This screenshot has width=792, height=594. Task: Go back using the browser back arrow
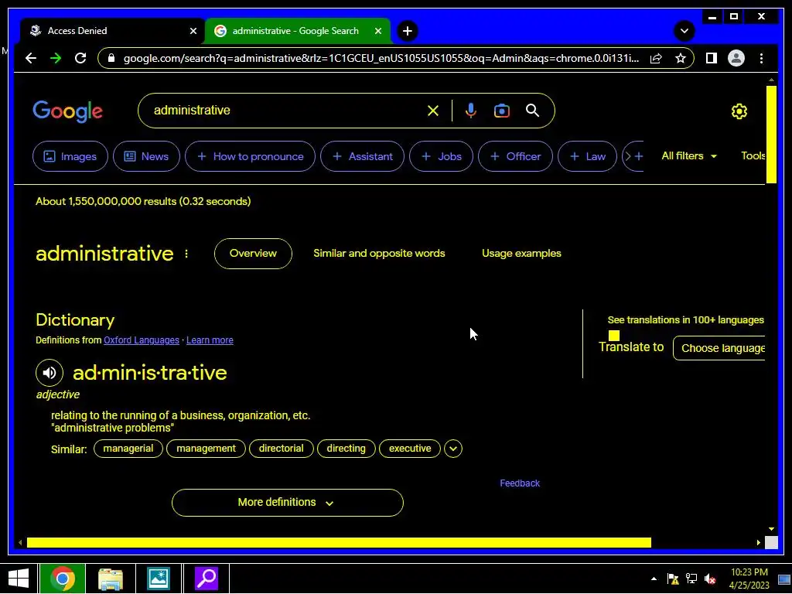pyautogui.click(x=31, y=58)
